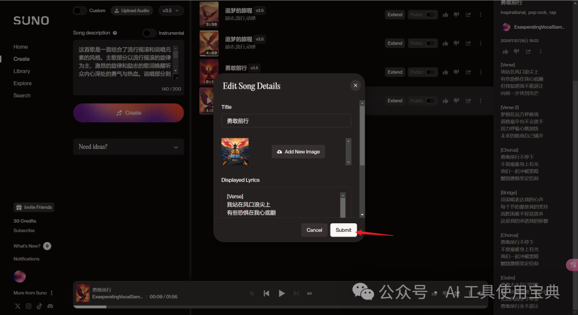Open the Create page in the sidebar
578x315 pixels.
tap(21, 59)
